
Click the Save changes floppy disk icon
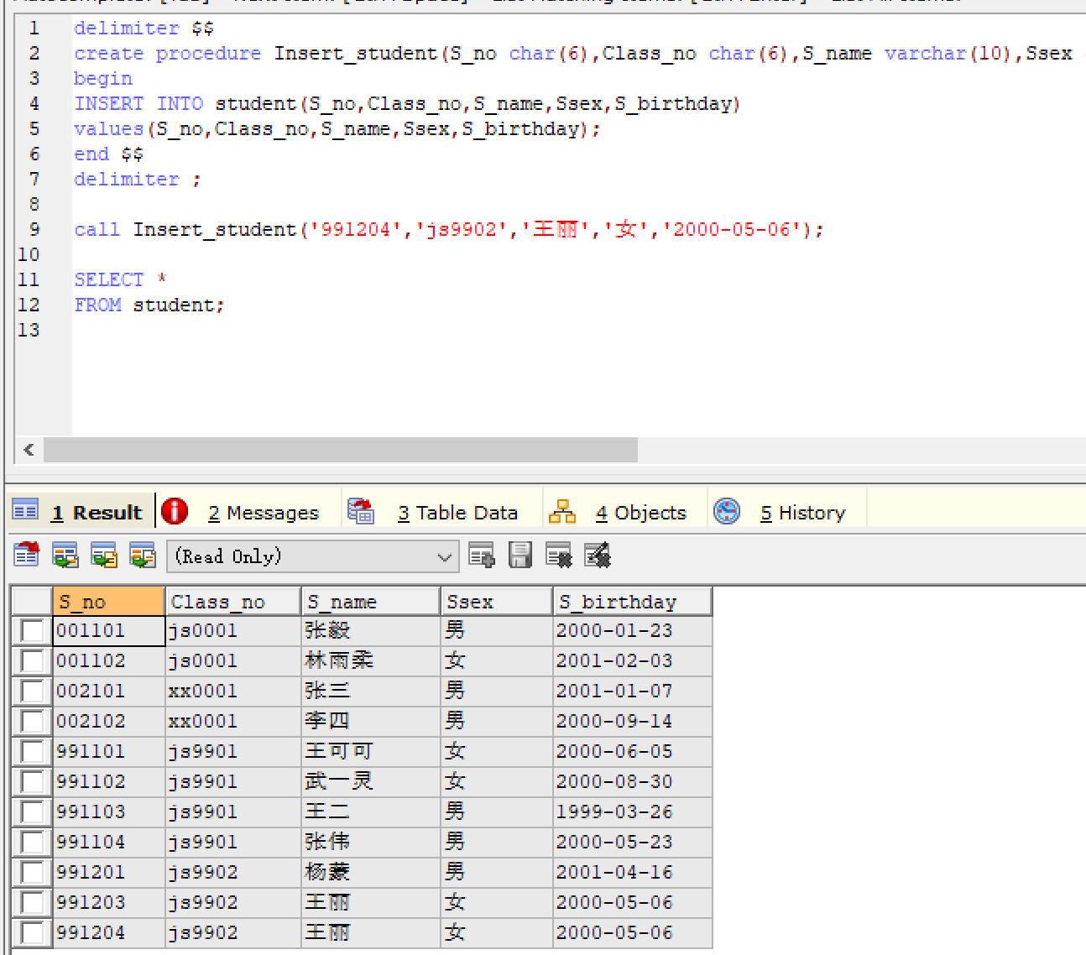pyautogui.click(x=520, y=555)
